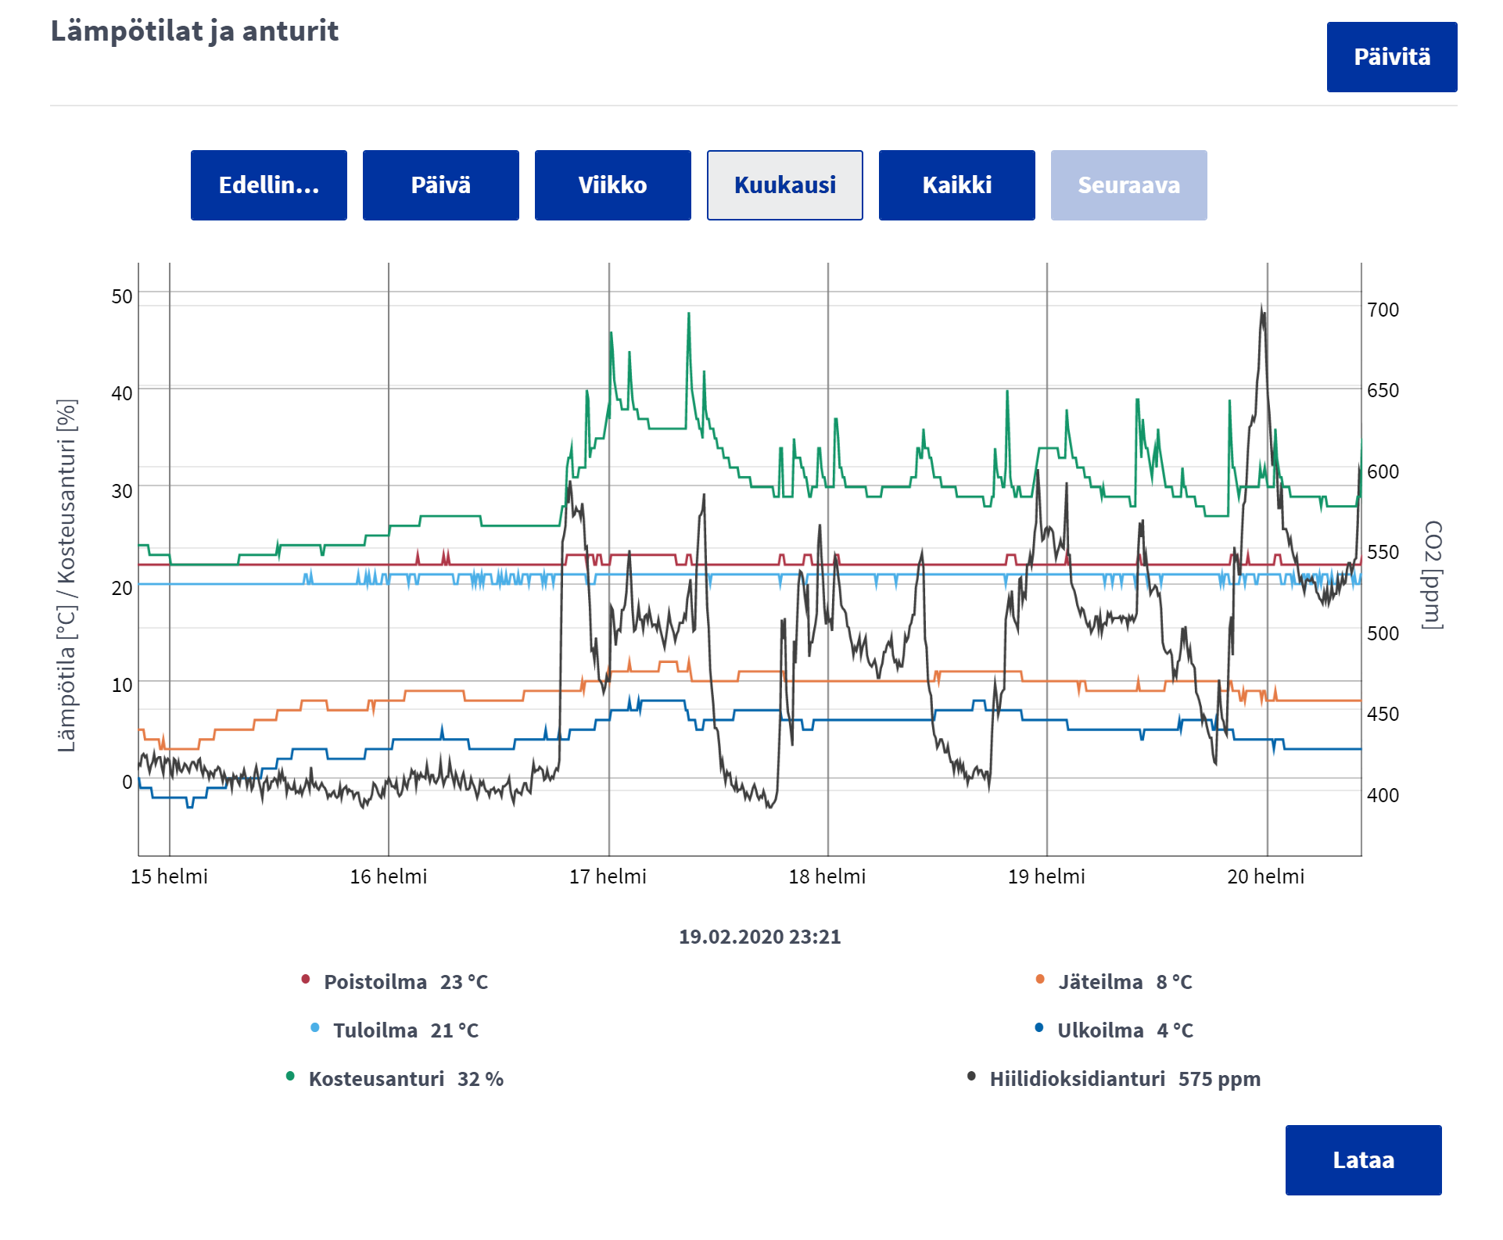
Task: Click the disabled Seuraava button
Action: point(1128,185)
